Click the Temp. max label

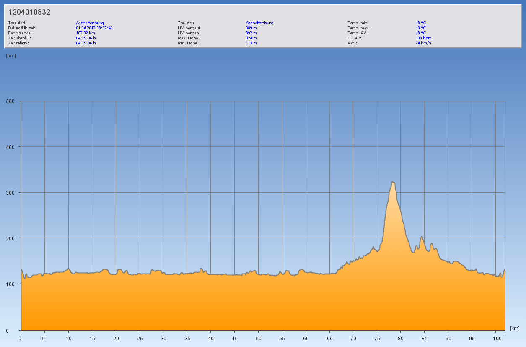(358, 28)
